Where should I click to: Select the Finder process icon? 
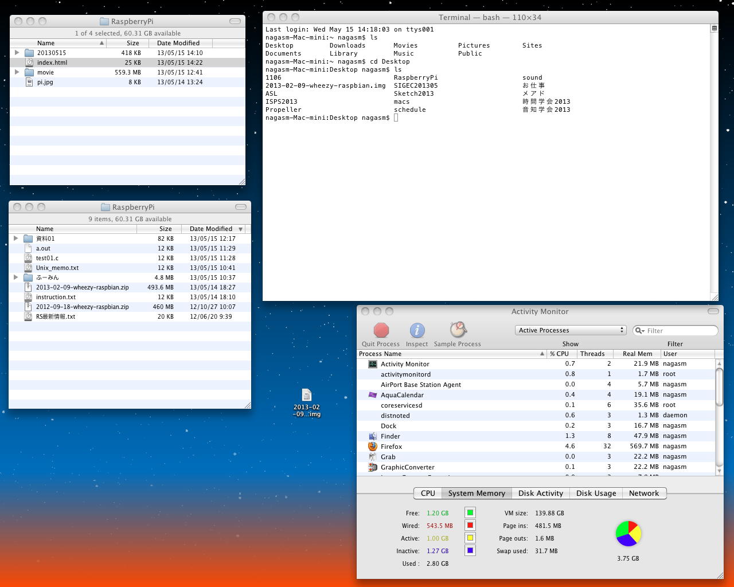(x=373, y=436)
